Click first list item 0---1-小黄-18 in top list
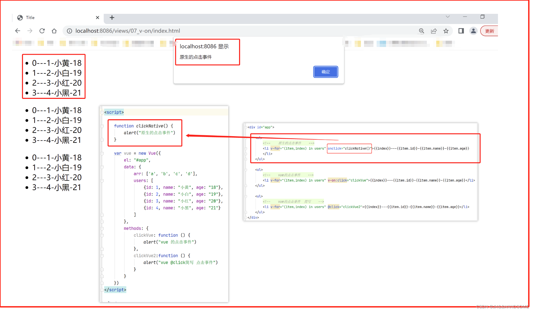 click(x=56, y=63)
